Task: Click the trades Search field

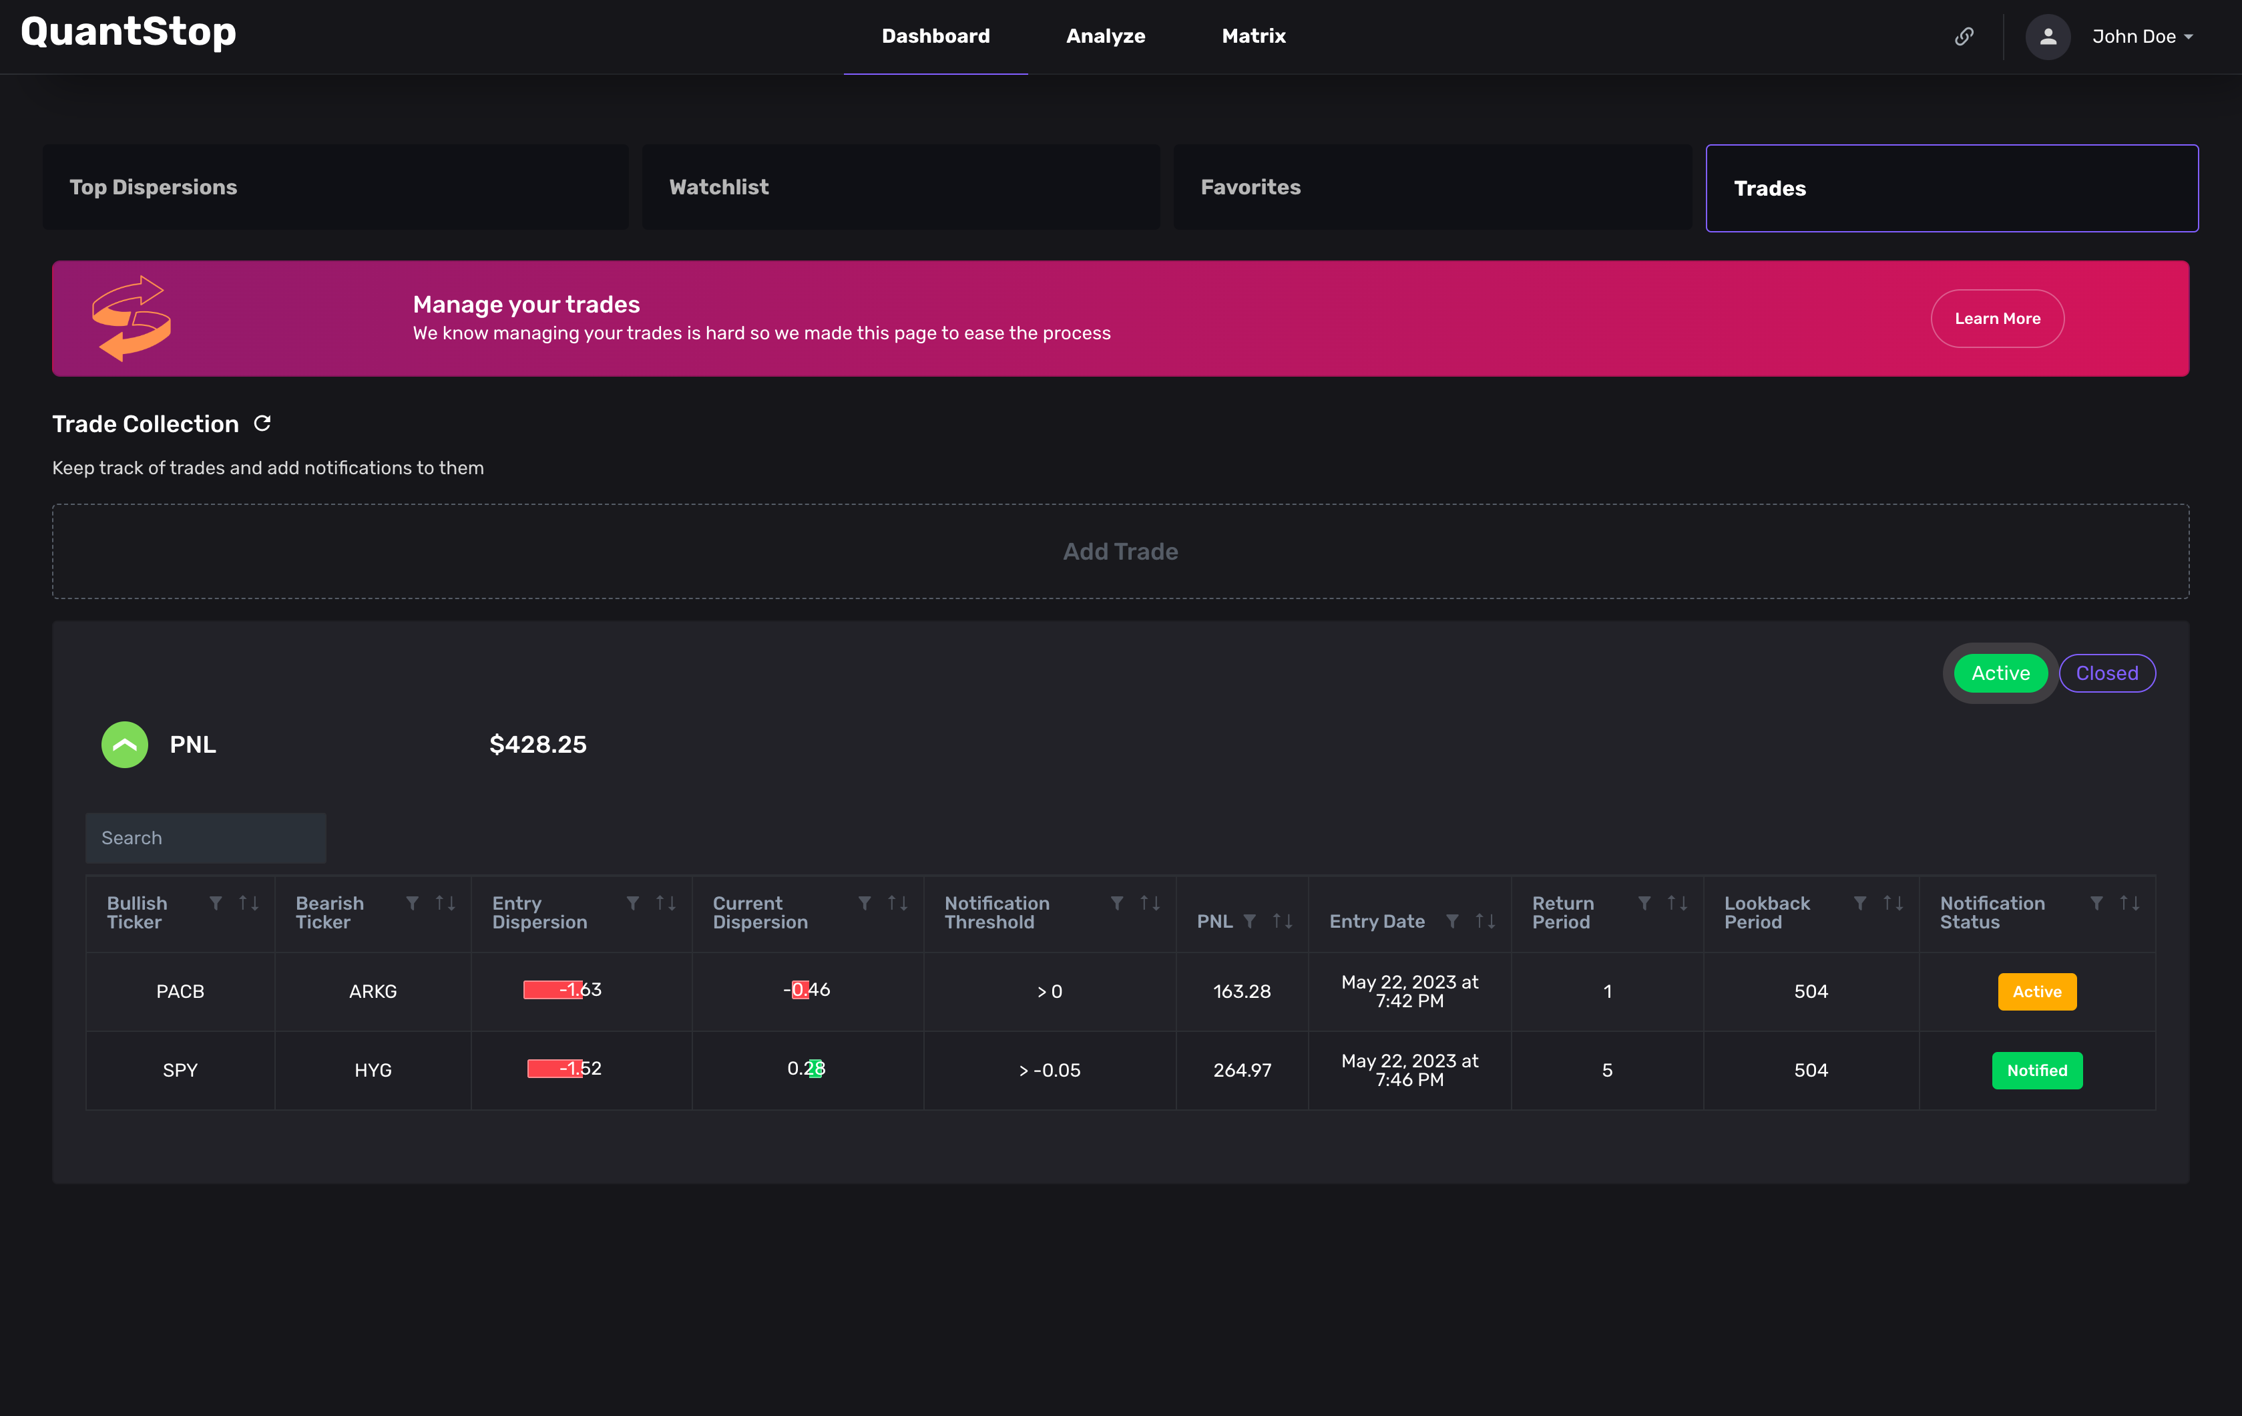Action: tap(206, 838)
